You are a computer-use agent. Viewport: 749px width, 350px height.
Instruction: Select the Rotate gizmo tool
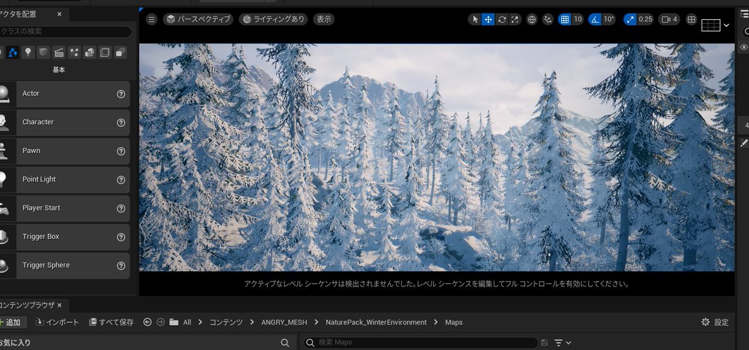502,19
